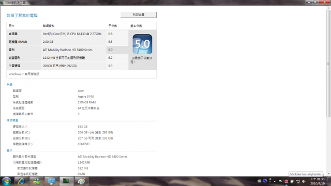The image size is (331, 186).
Task: Select the C: partition 206 GB value
Action: click(x=95, y=132)
